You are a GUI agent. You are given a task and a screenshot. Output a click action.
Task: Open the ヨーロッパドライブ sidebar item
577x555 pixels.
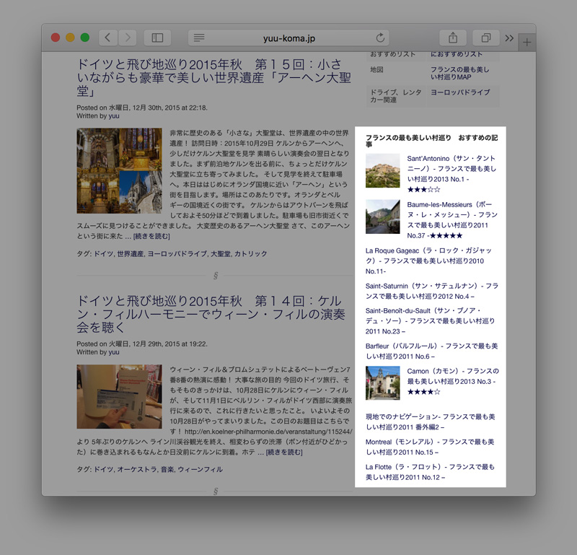(x=460, y=93)
